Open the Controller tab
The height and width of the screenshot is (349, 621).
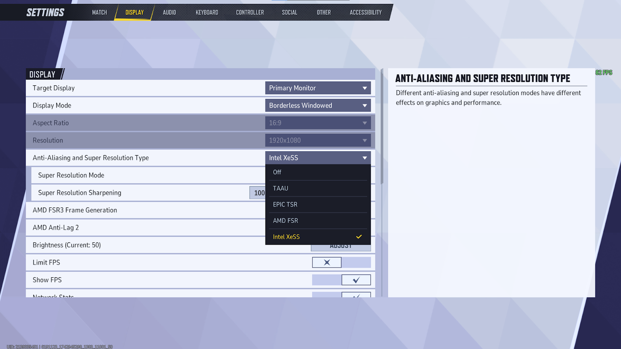point(250,12)
